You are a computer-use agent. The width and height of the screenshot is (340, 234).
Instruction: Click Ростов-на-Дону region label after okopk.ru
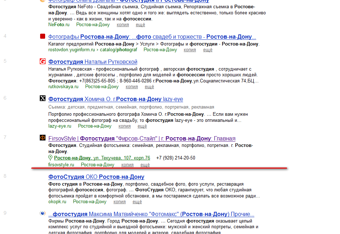point(90,202)
